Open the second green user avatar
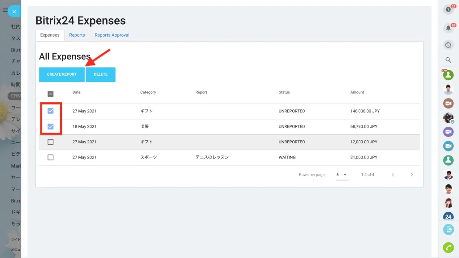Image resolution: width=459 pixels, height=258 pixels. [x=448, y=160]
